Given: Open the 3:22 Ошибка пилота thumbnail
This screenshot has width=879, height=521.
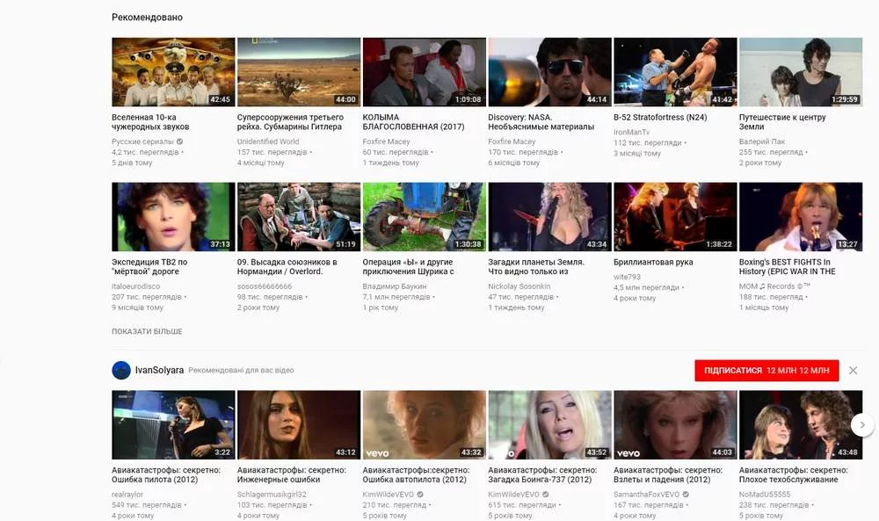Looking at the screenshot, I should tap(173, 424).
